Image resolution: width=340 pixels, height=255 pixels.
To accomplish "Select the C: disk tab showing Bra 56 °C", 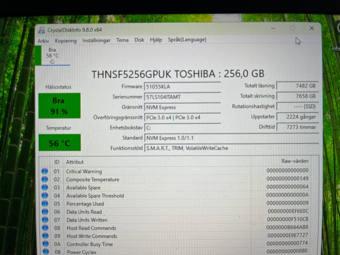I will (x=52, y=56).
